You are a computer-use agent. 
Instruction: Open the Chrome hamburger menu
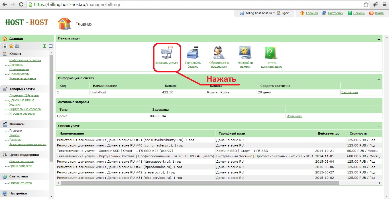click(384, 5)
